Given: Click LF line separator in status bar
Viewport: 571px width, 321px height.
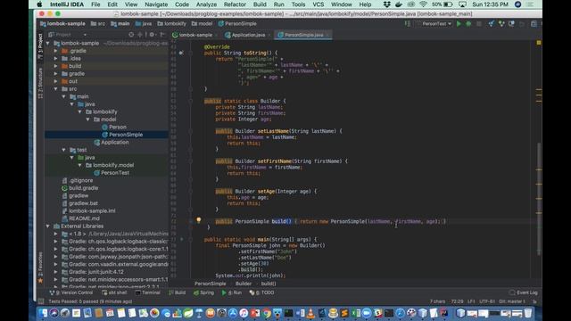Looking at the screenshot, I should pos(471,301).
